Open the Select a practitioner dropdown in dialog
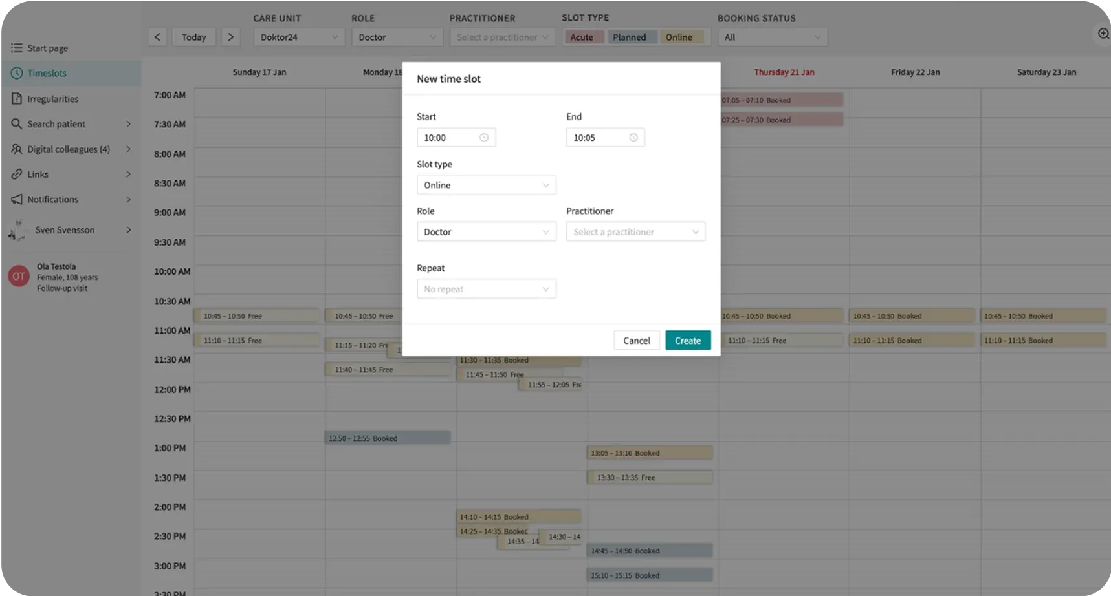1111x596 pixels. [x=635, y=232]
